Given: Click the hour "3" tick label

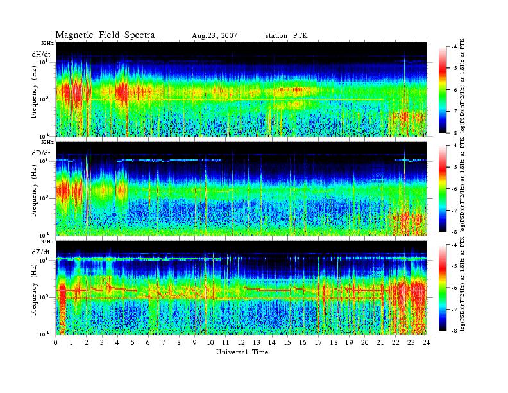Looking at the screenshot, I should (103, 343).
